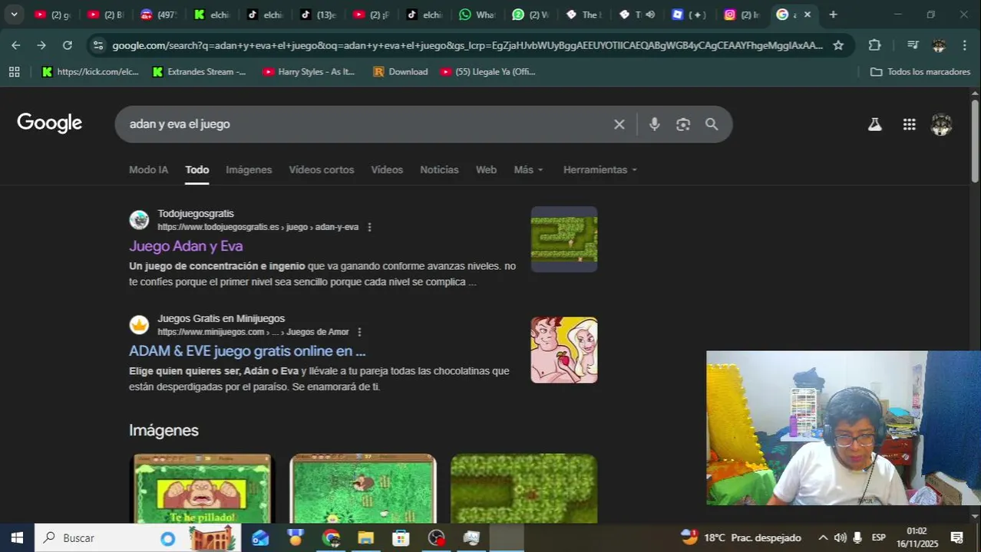Toggle the microphone tray icon
Screen dimensions: 981x552
tap(857, 537)
